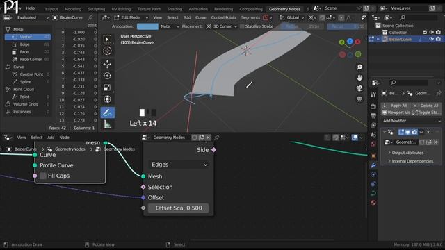
Task: Toggle proportional editing in header
Action: pyautogui.click(x=341, y=17)
